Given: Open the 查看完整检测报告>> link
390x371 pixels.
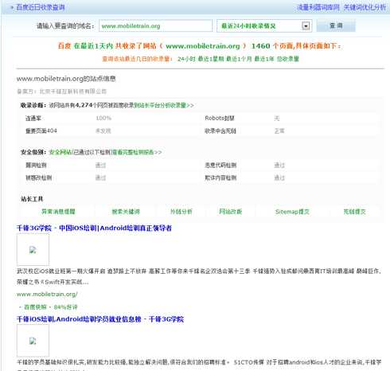Looking at the screenshot, I should [x=137, y=152].
